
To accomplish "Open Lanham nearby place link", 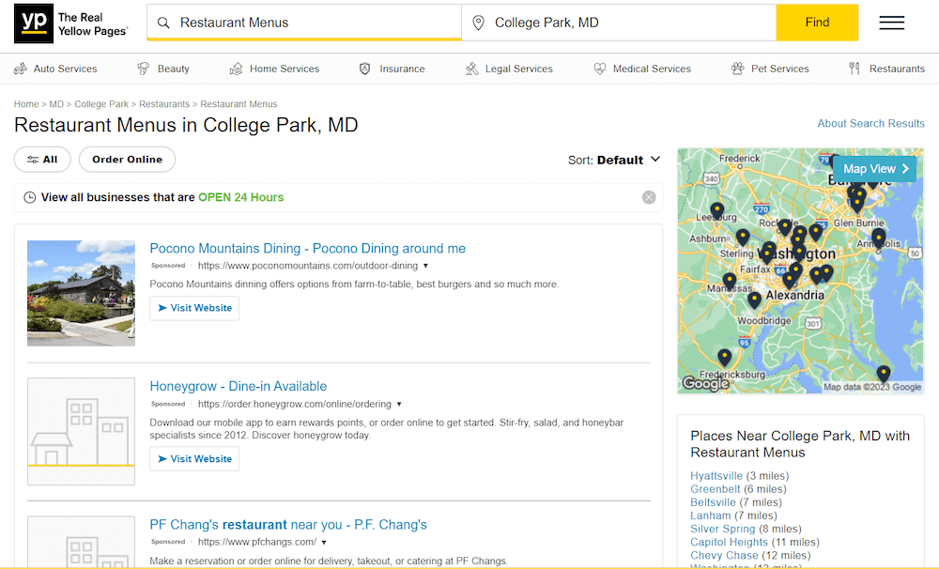I will 710,515.
